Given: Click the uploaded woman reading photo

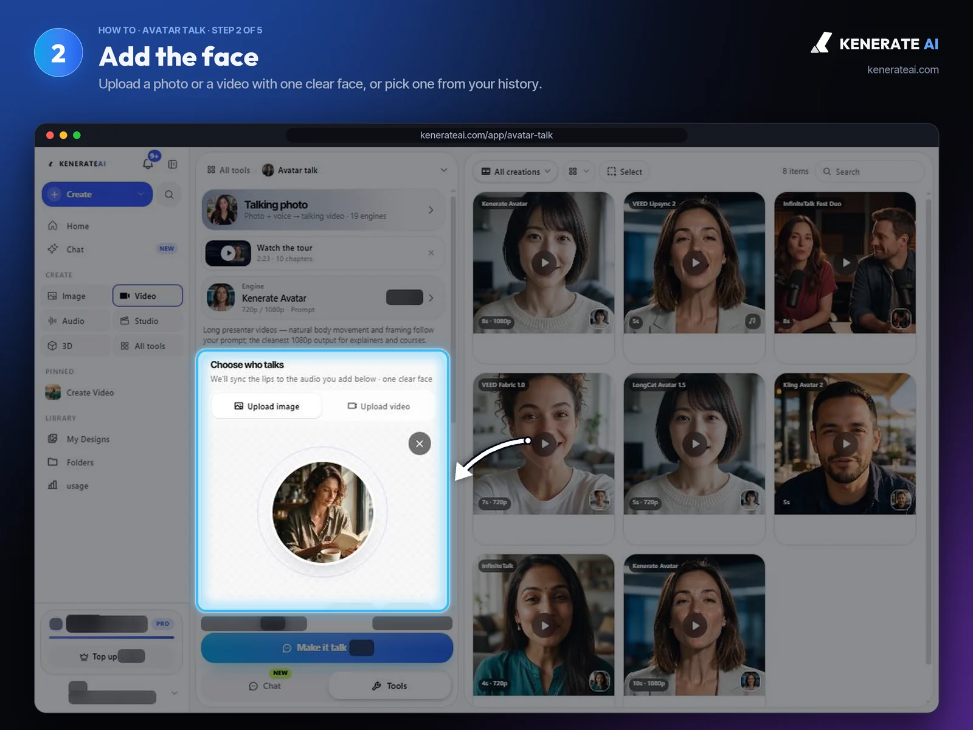Looking at the screenshot, I should point(322,512).
